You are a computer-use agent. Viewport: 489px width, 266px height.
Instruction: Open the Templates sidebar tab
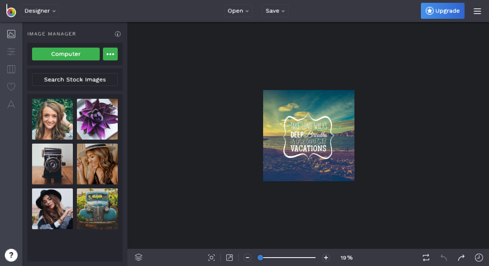11,69
